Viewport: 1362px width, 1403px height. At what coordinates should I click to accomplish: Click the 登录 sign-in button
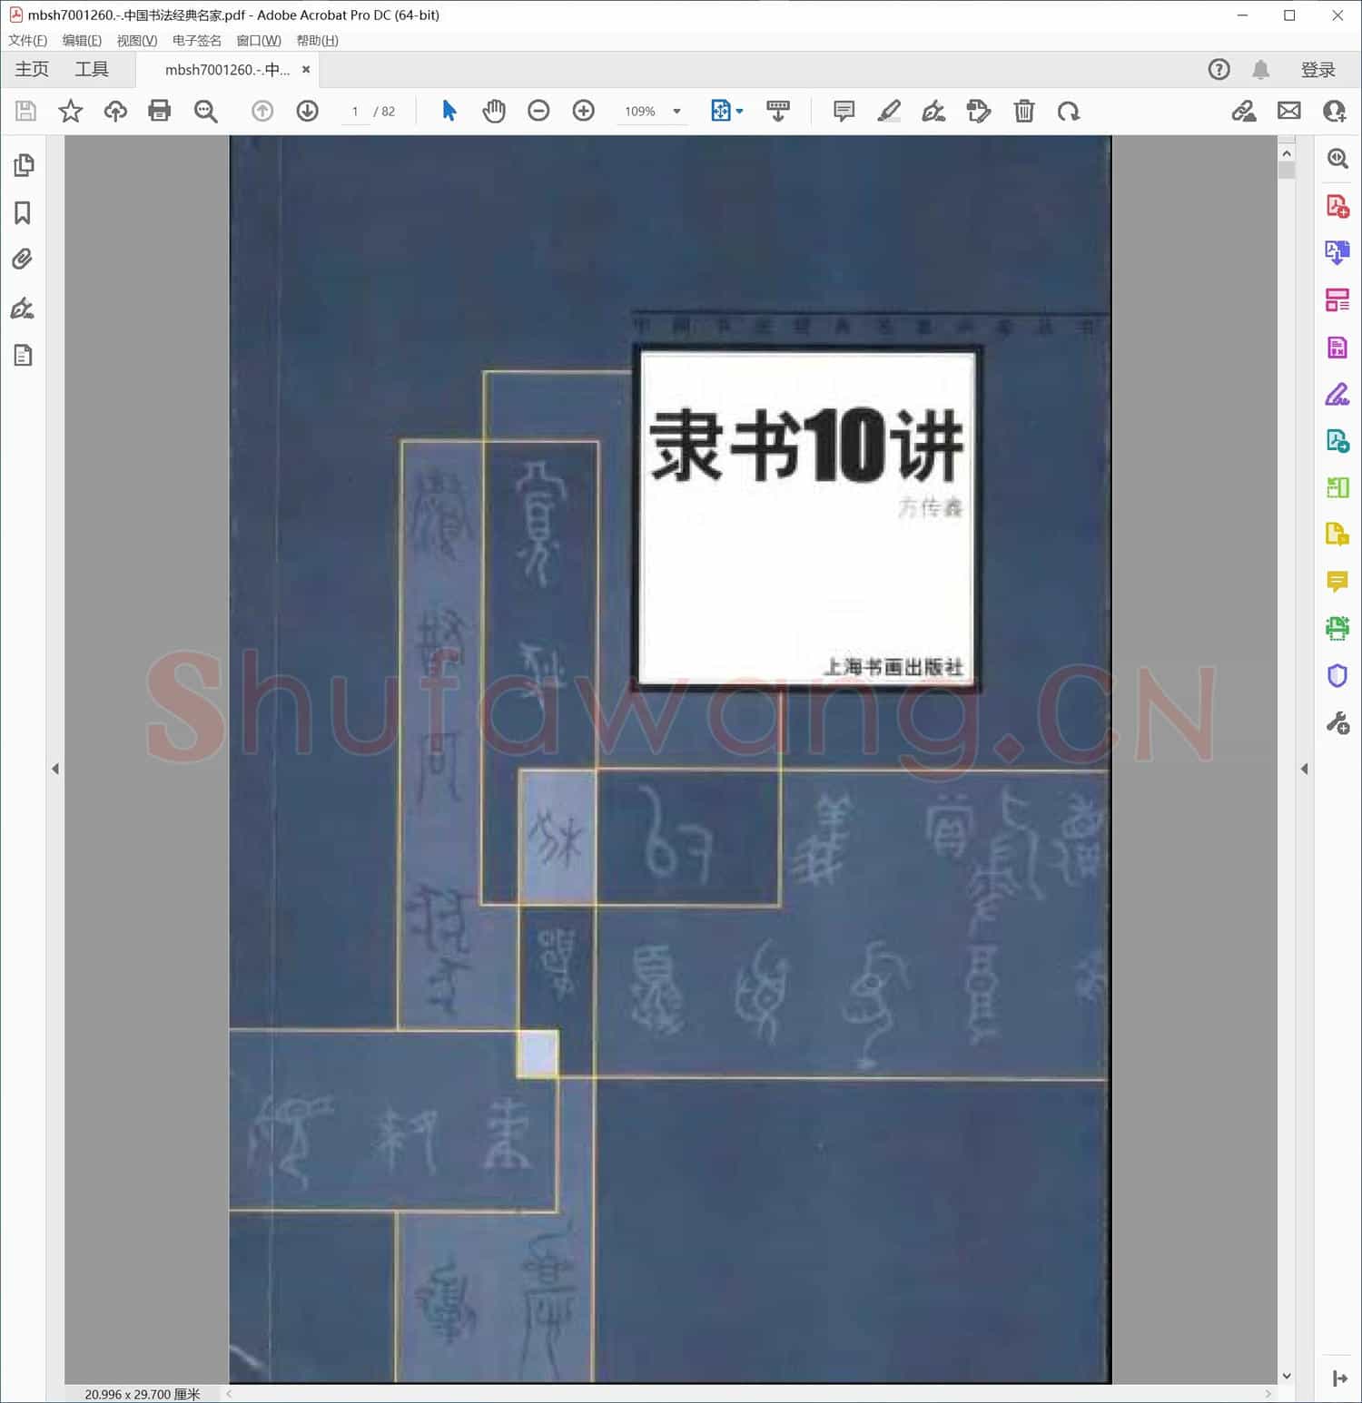(x=1318, y=69)
